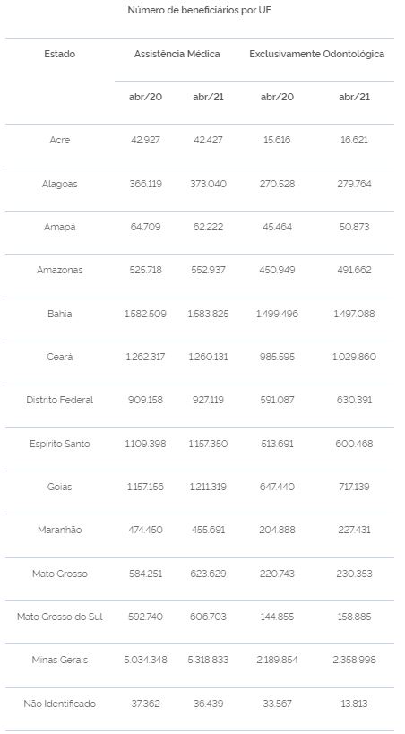Click the value 42.927 in Acre row
The height and width of the screenshot is (734, 405).
(145, 140)
